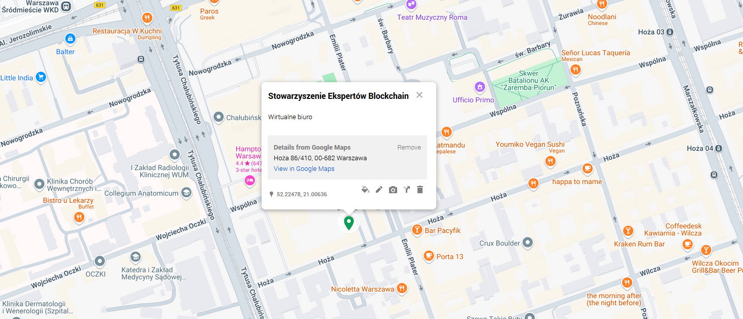The height and width of the screenshot is (319, 743).
Task: Select the Katedra i Zakład Medycyny school icon
Action: 135,257
